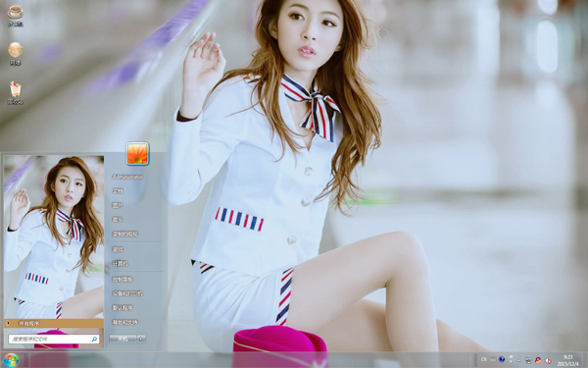Open the Recycle Bin desktop icon
Image resolution: width=588 pixels, height=368 pixels.
click(x=16, y=93)
